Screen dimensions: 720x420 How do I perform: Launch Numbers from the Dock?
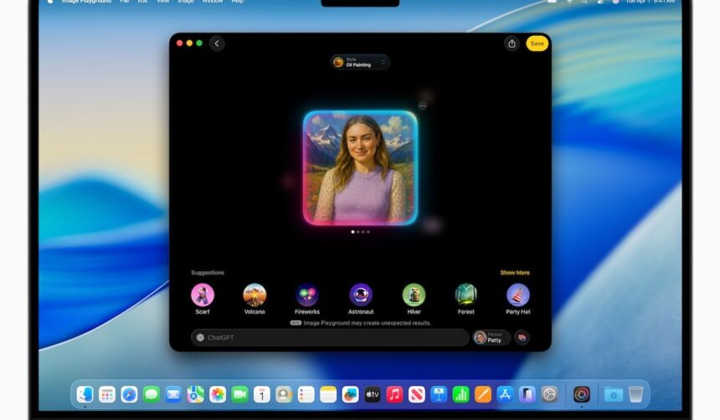click(460, 394)
